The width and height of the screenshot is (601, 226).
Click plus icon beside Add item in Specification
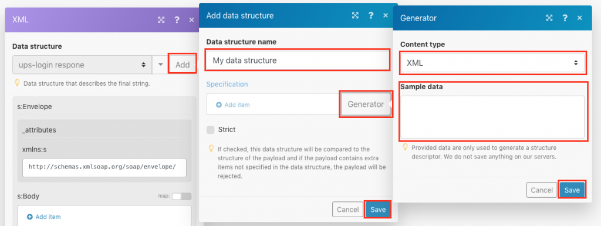tap(219, 104)
